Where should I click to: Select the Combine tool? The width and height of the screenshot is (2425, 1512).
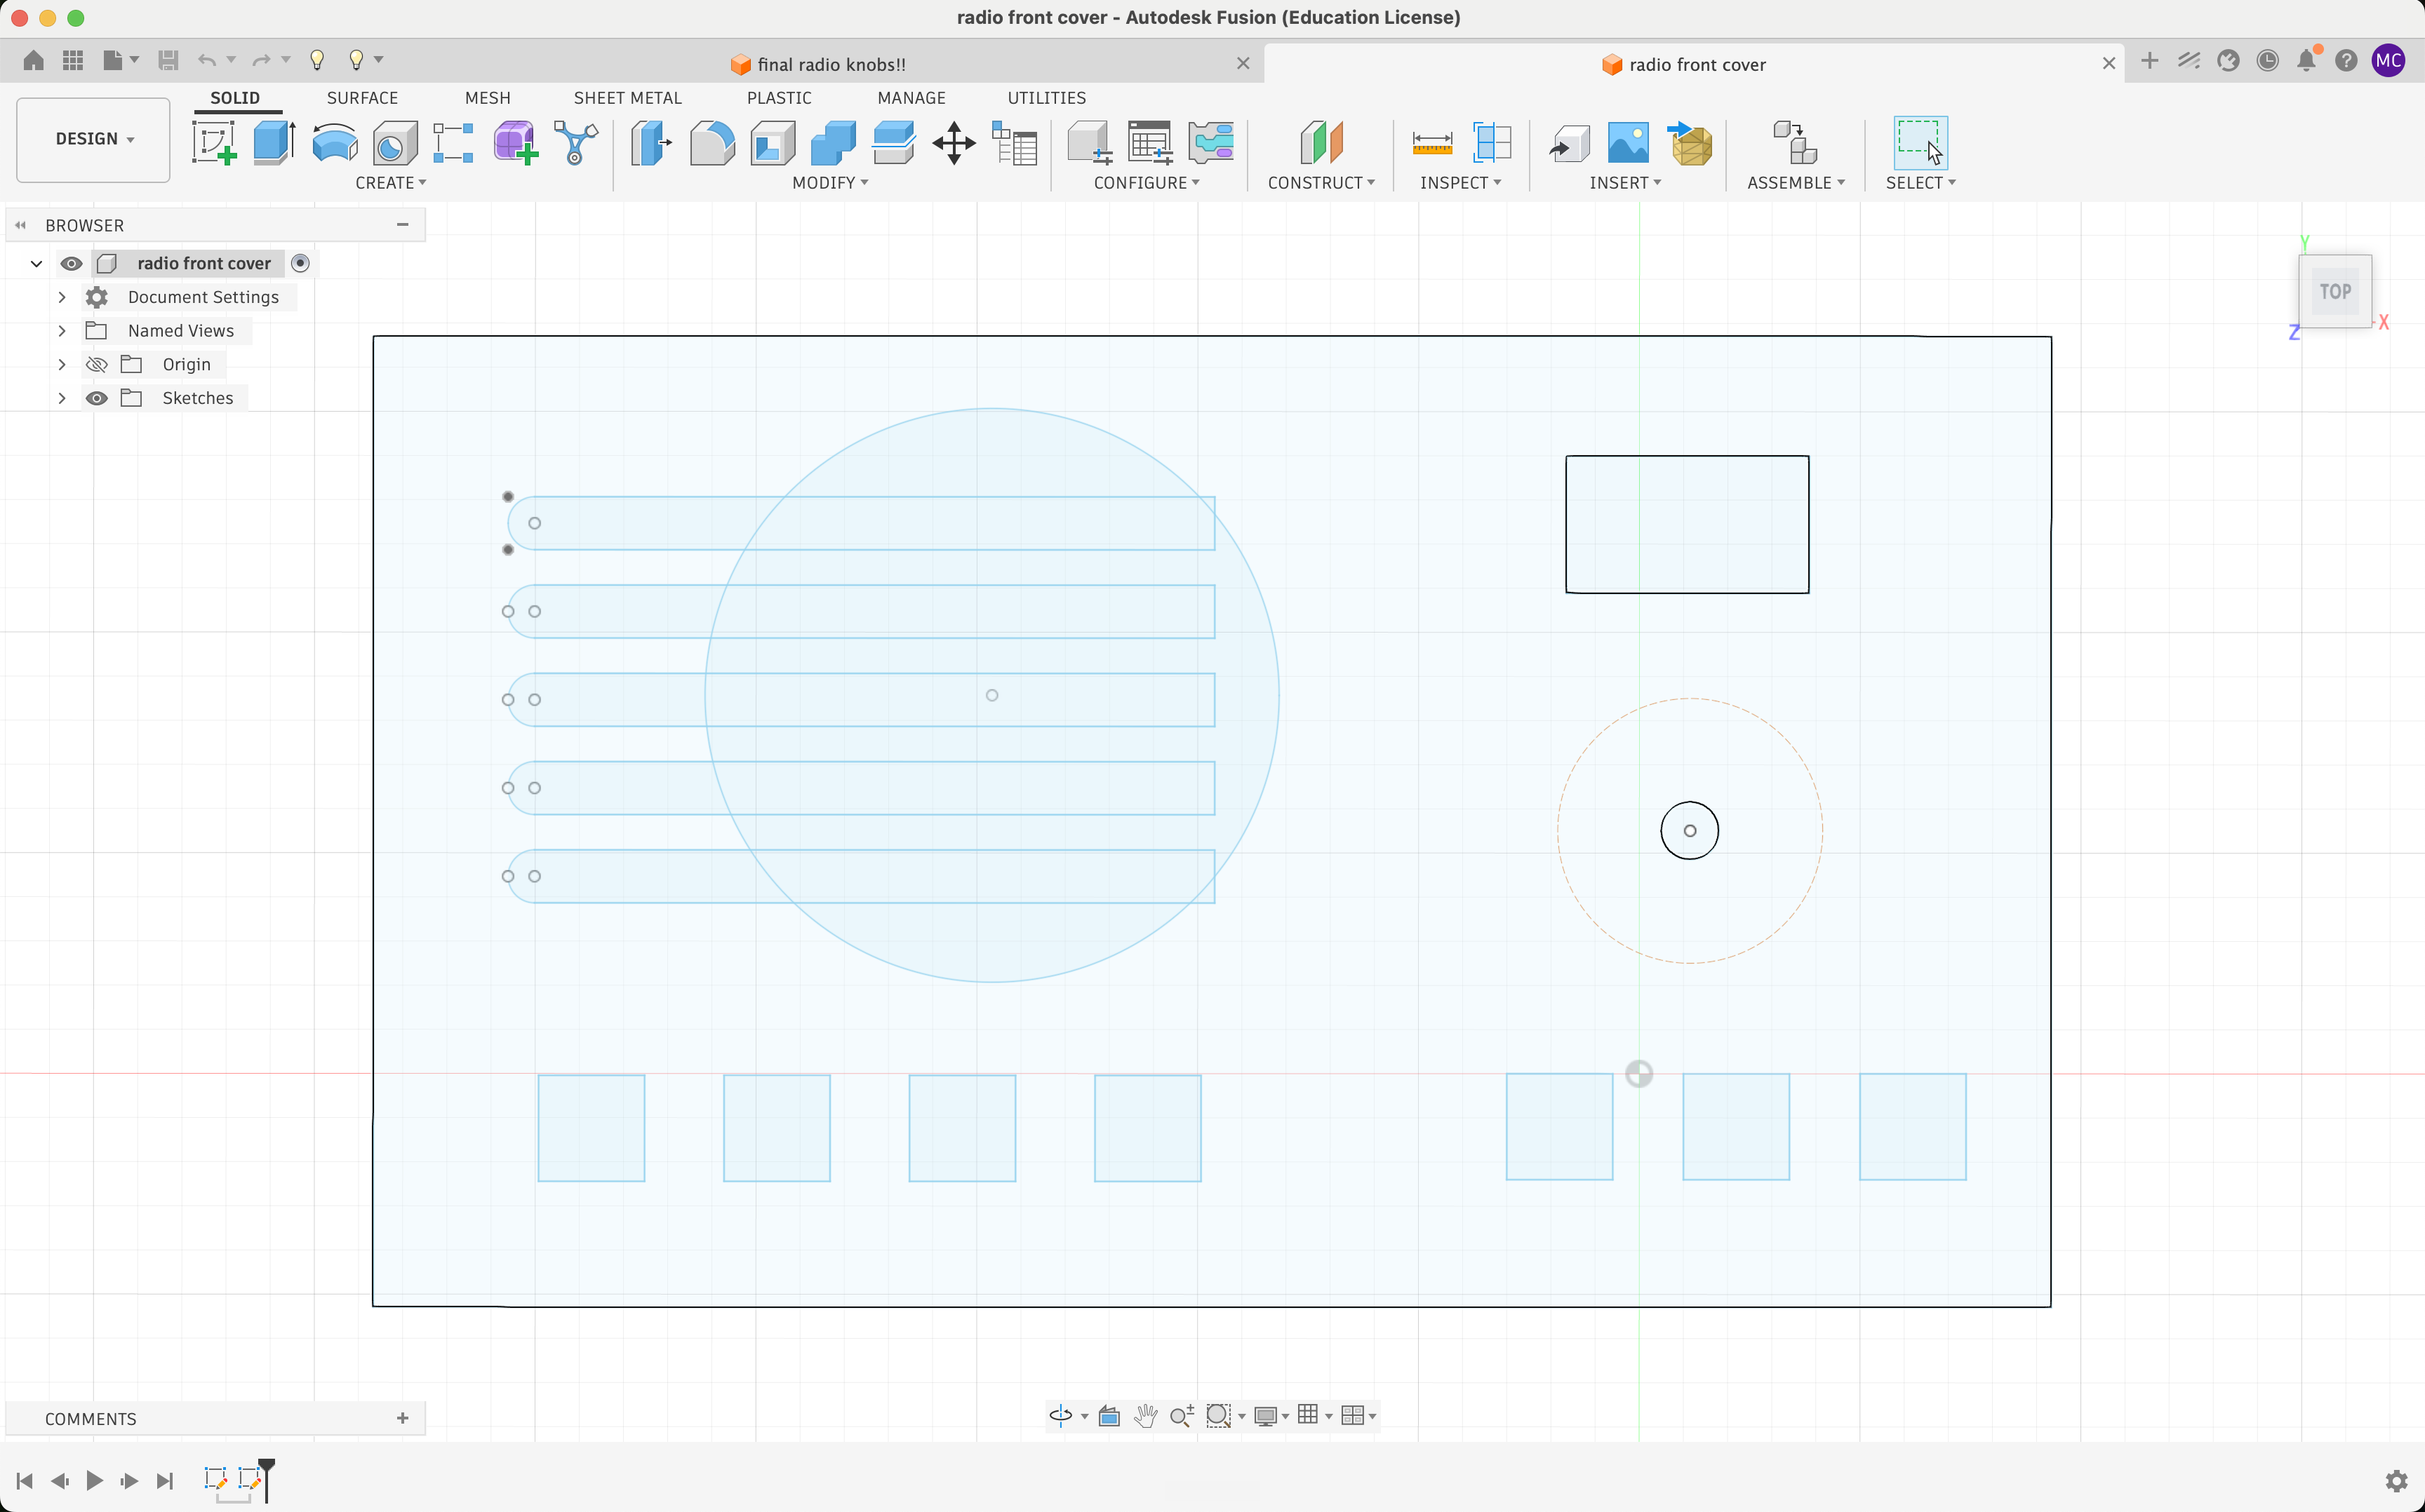click(x=832, y=143)
